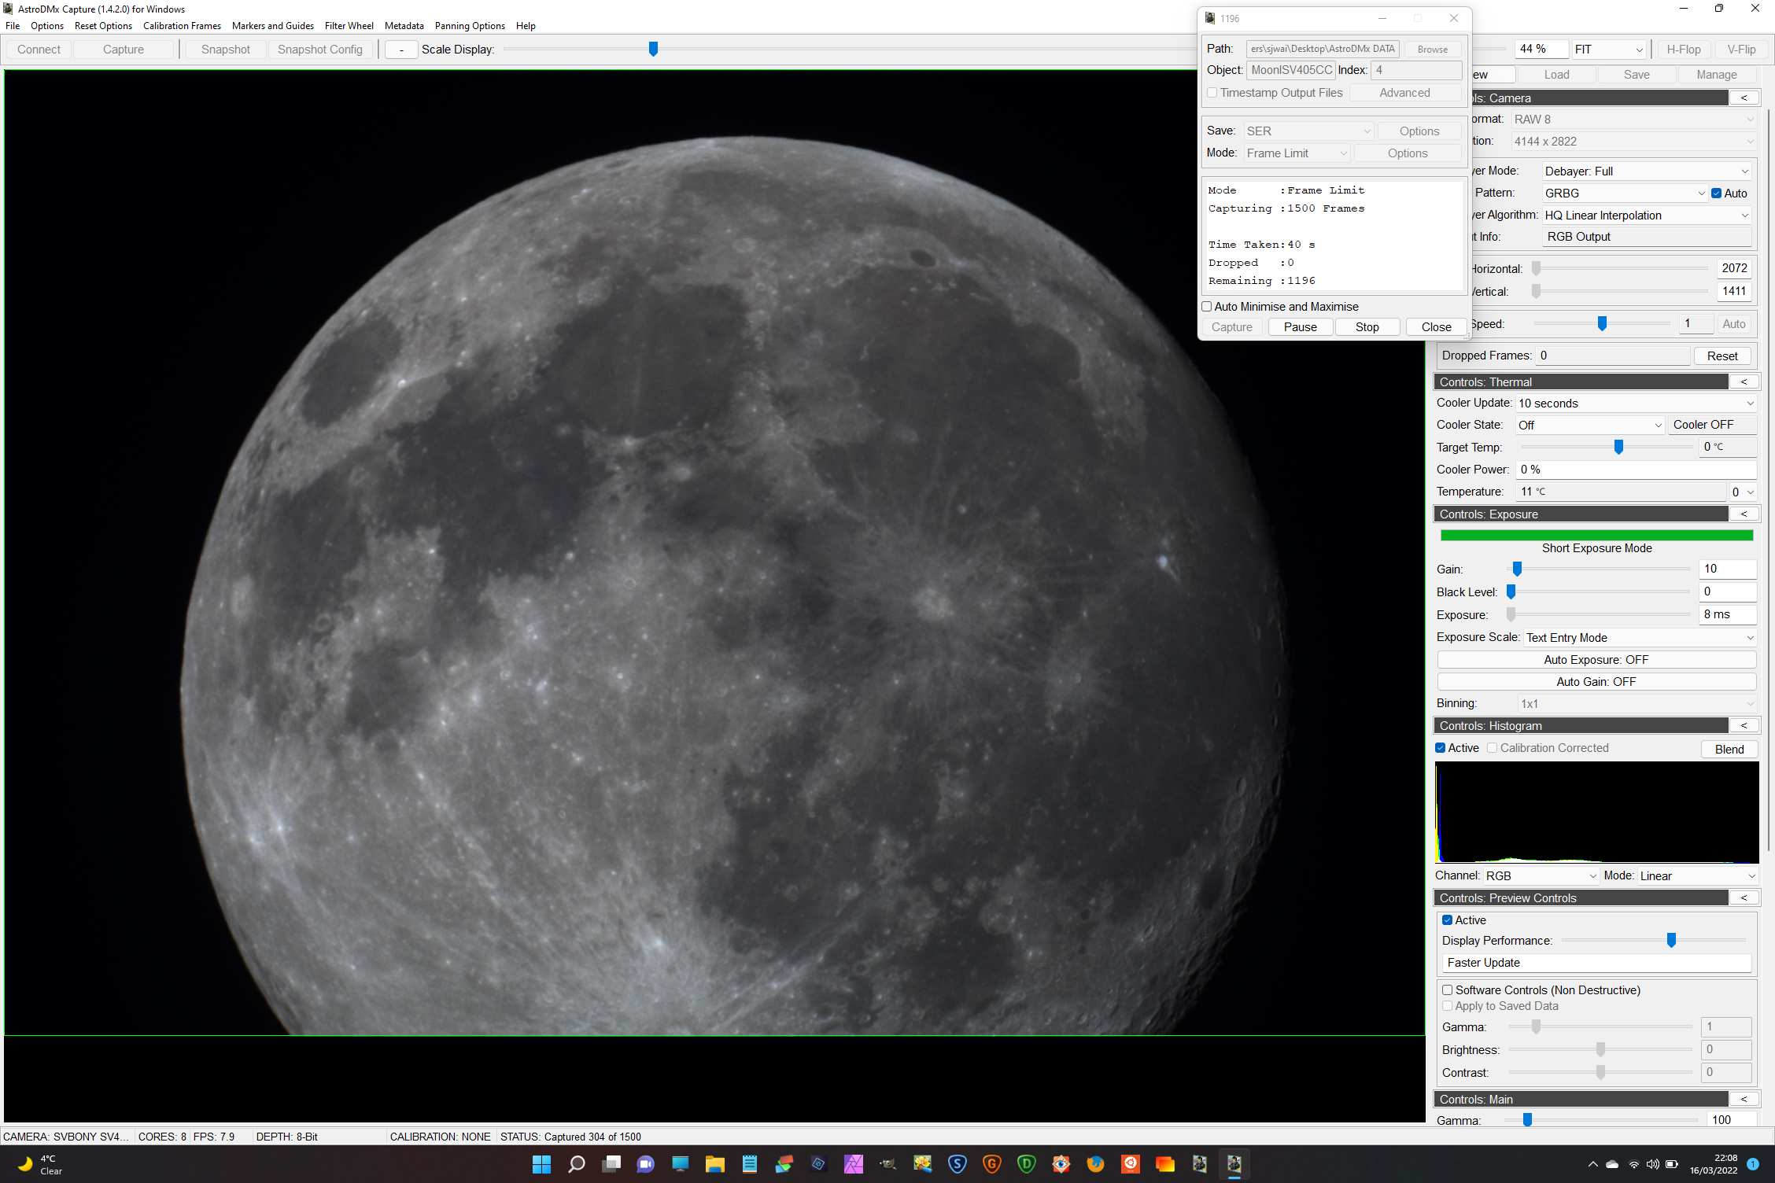Viewport: 1775px width, 1183px height.
Task: Open Topaz DeNoise green D shield icon
Action: pyautogui.click(x=1026, y=1164)
